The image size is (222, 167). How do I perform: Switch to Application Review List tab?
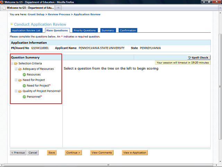coord(26,30)
